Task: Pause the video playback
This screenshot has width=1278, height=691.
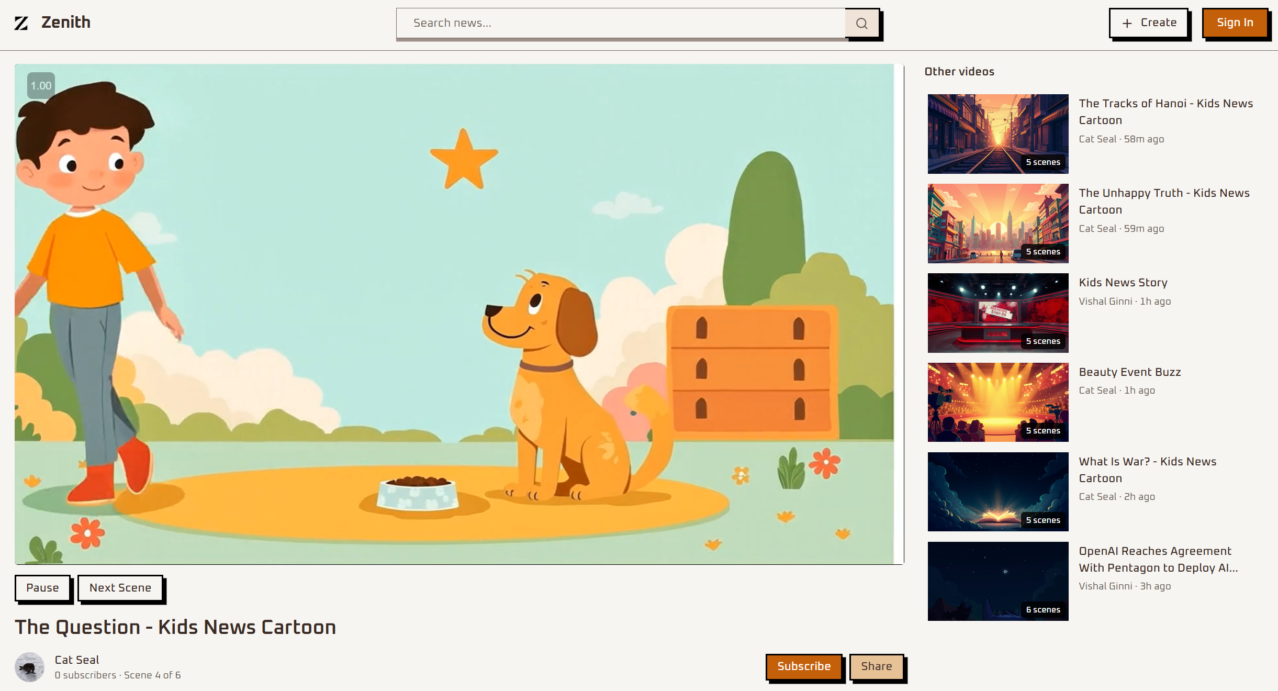Action: 42,588
